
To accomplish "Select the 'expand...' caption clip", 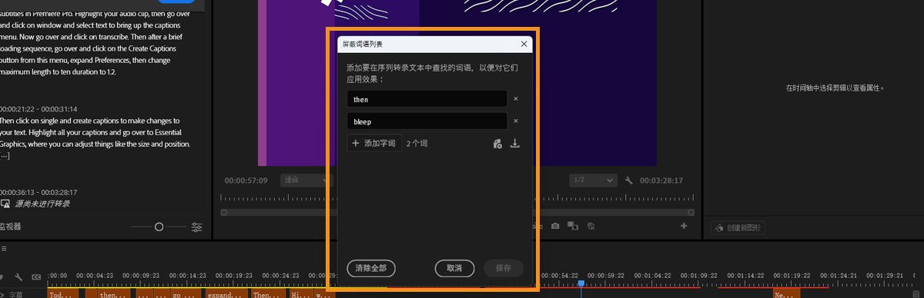I will tap(226, 293).
